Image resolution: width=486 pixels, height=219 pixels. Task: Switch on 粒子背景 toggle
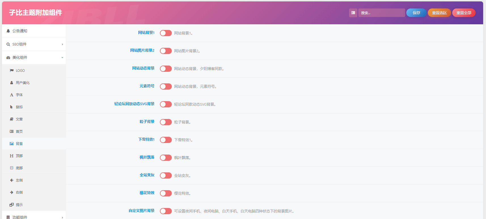pos(166,122)
